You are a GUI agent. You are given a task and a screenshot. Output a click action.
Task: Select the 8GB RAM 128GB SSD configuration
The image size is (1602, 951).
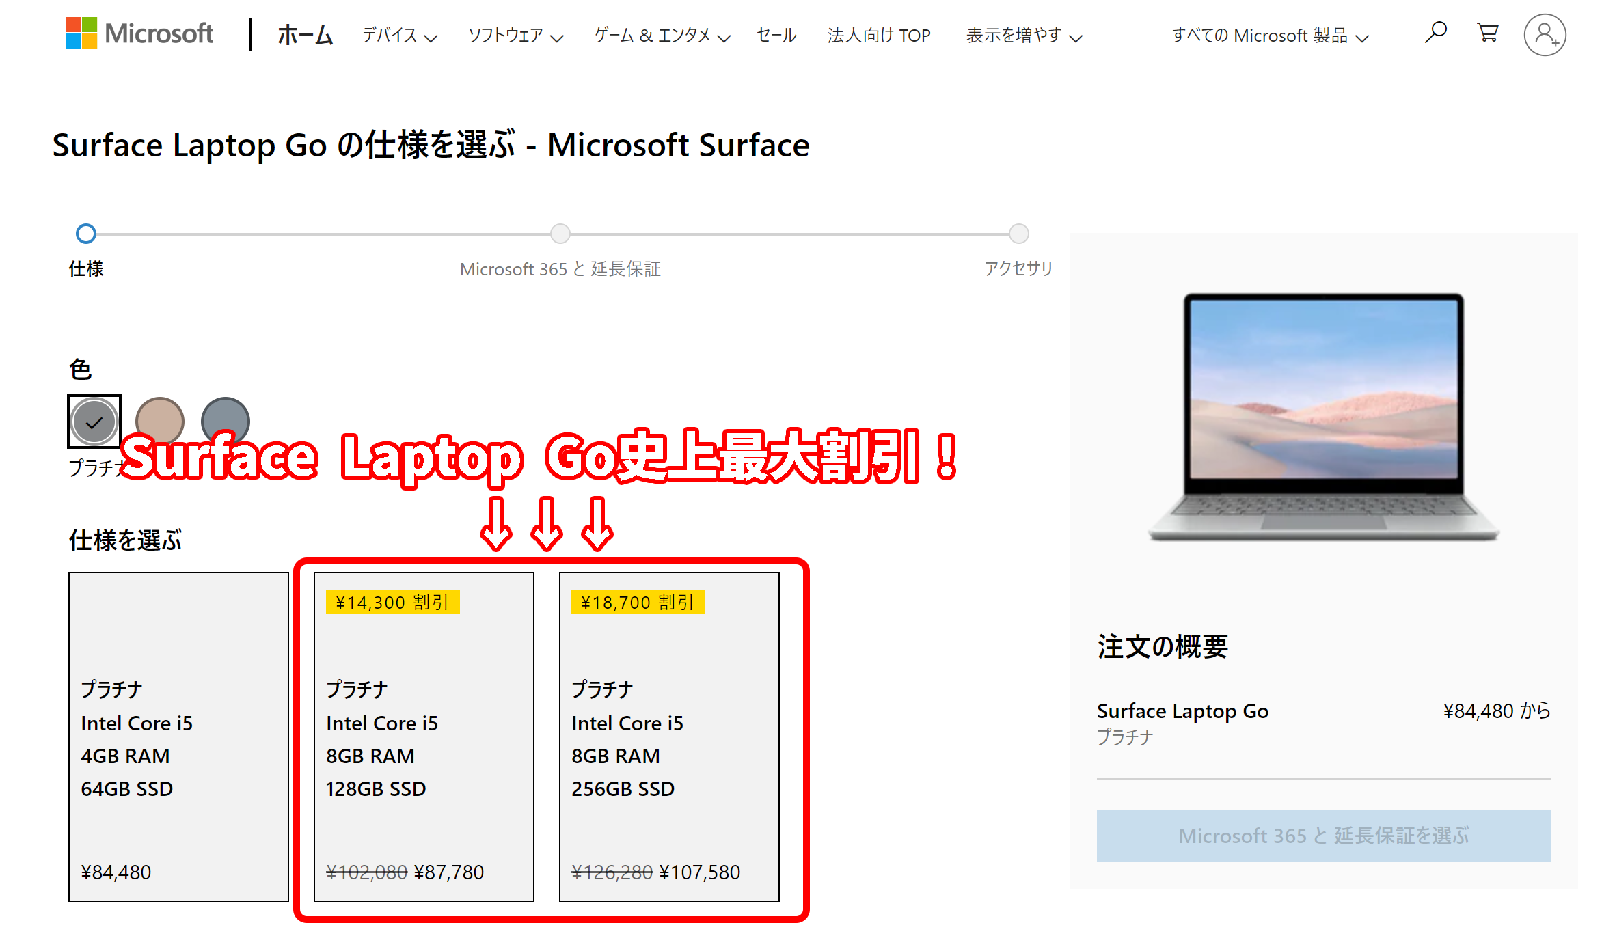[424, 736]
